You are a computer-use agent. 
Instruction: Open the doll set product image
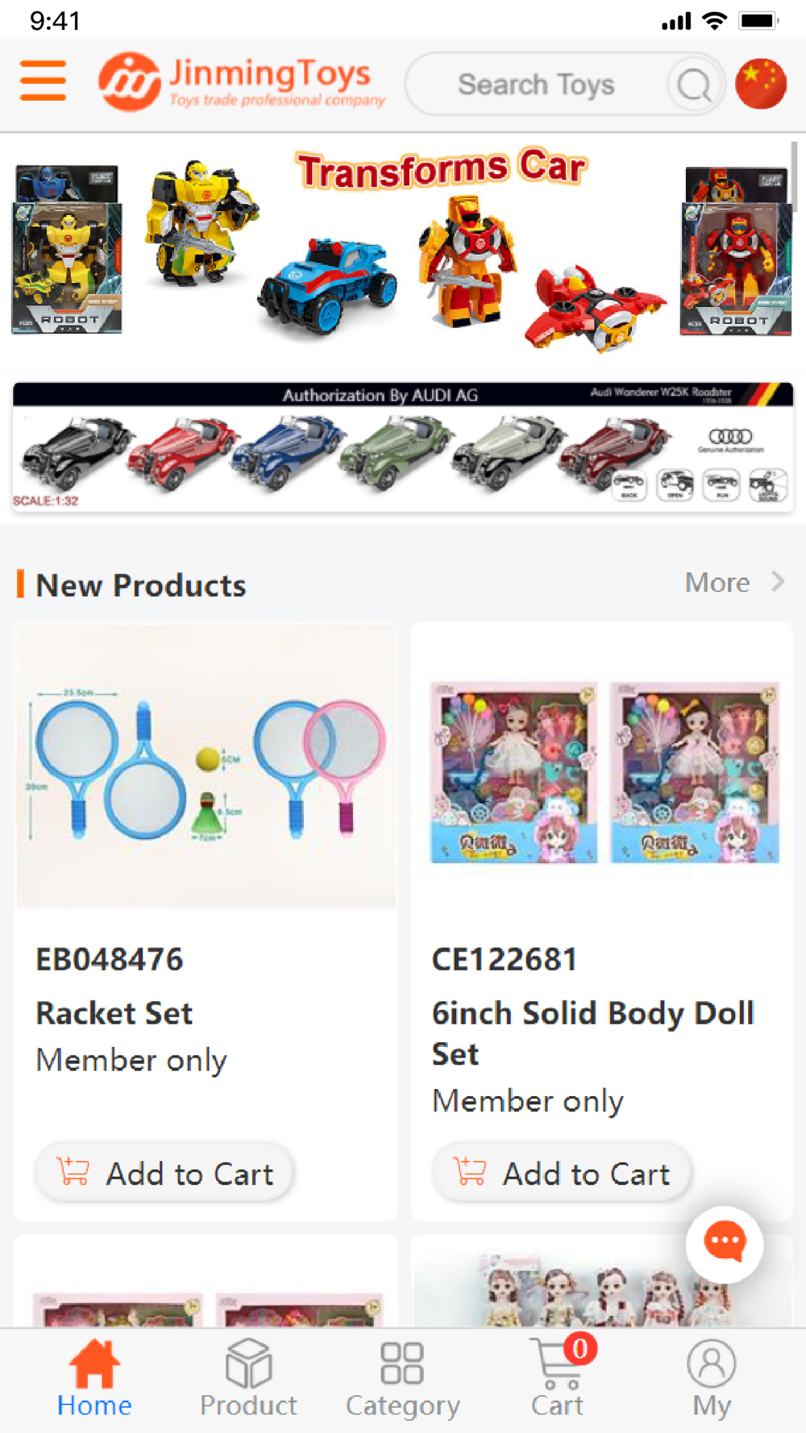click(604, 771)
